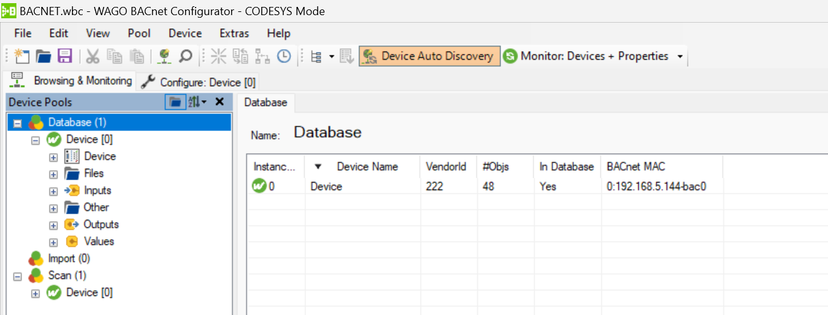This screenshot has height=315, width=828.
Task: Open the View menu
Action: (x=98, y=33)
